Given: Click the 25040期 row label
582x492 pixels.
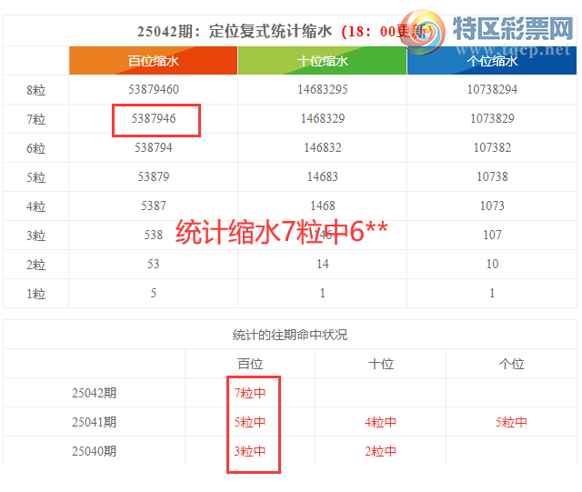Looking at the screenshot, I should [95, 450].
